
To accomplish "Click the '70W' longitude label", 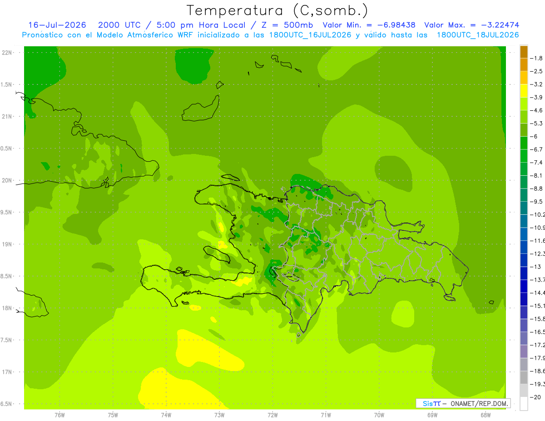I will pyautogui.click(x=379, y=415).
